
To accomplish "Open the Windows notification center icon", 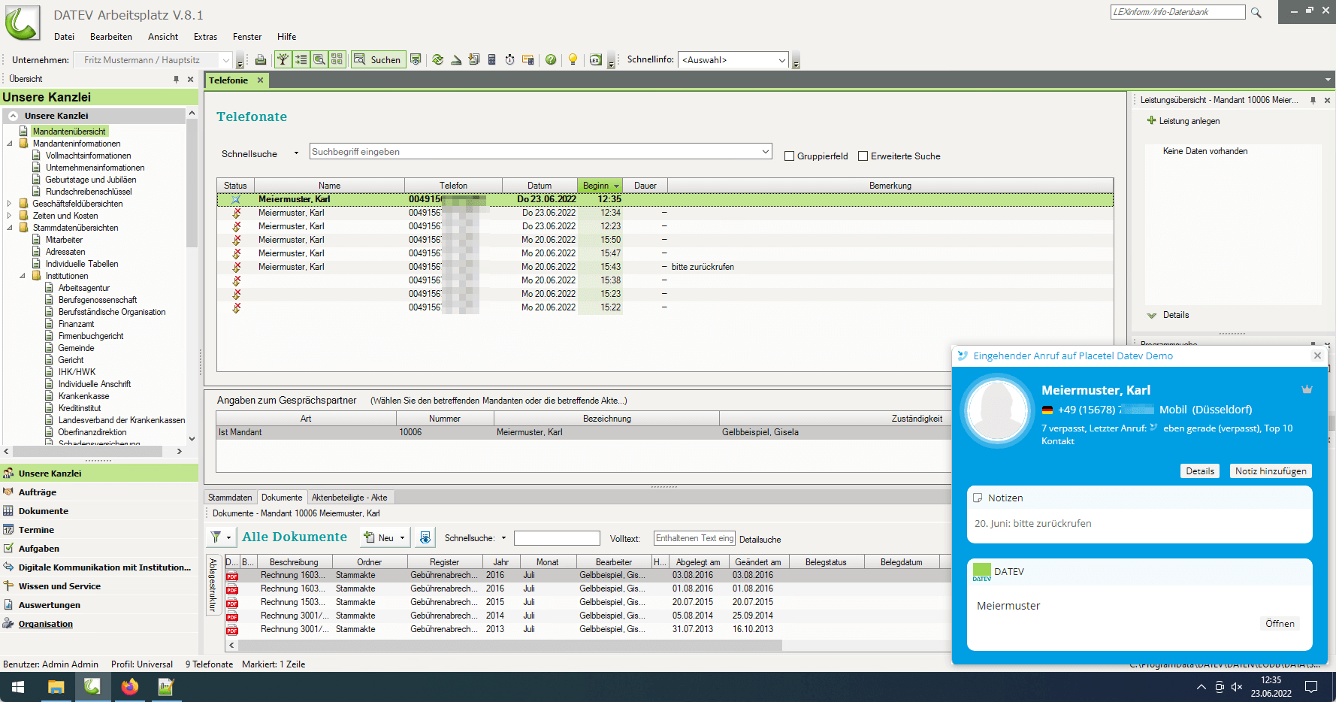I will 1311,687.
